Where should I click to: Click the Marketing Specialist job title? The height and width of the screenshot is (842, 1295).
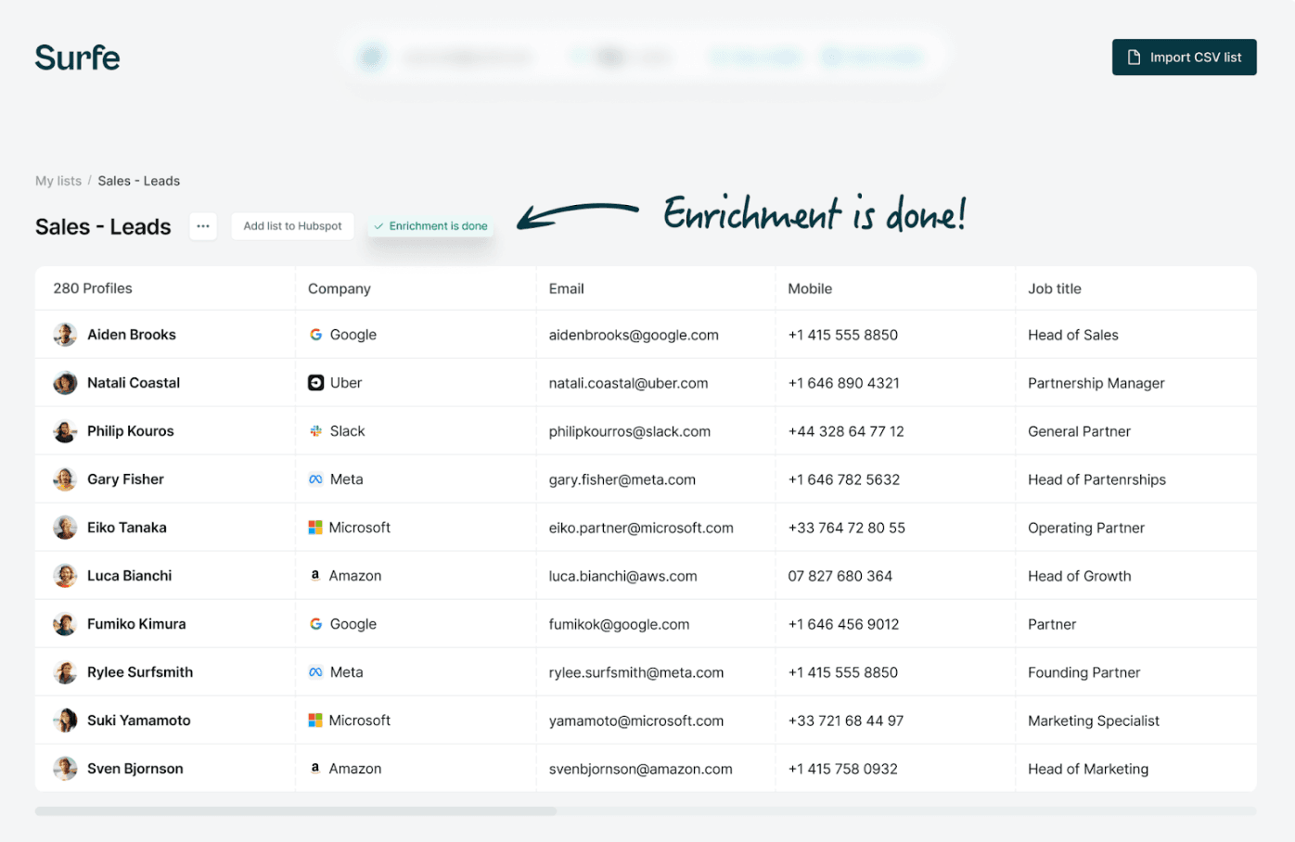[x=1094, y=721]
